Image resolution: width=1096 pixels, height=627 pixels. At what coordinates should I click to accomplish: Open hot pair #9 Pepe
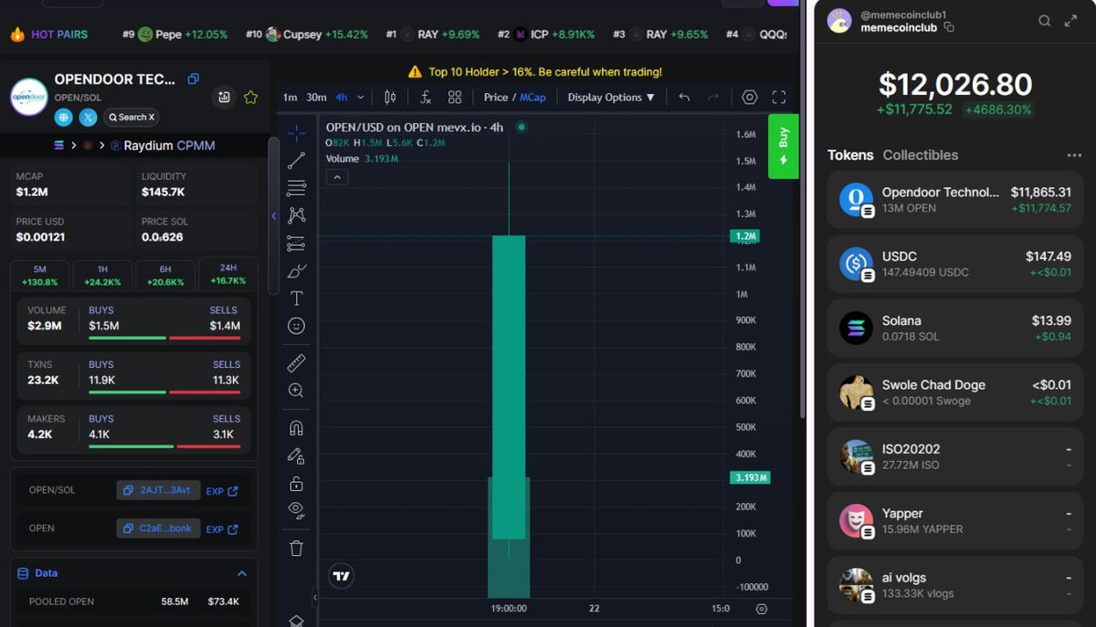coord(174,35)
